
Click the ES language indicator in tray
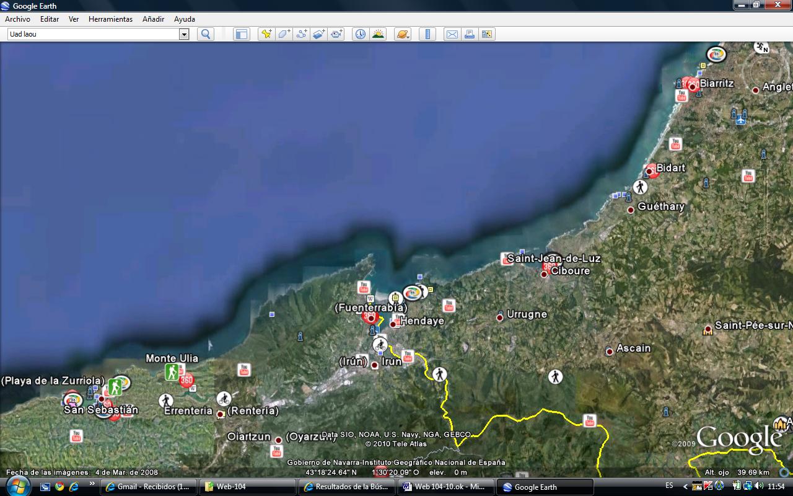[x=670, y=486]
